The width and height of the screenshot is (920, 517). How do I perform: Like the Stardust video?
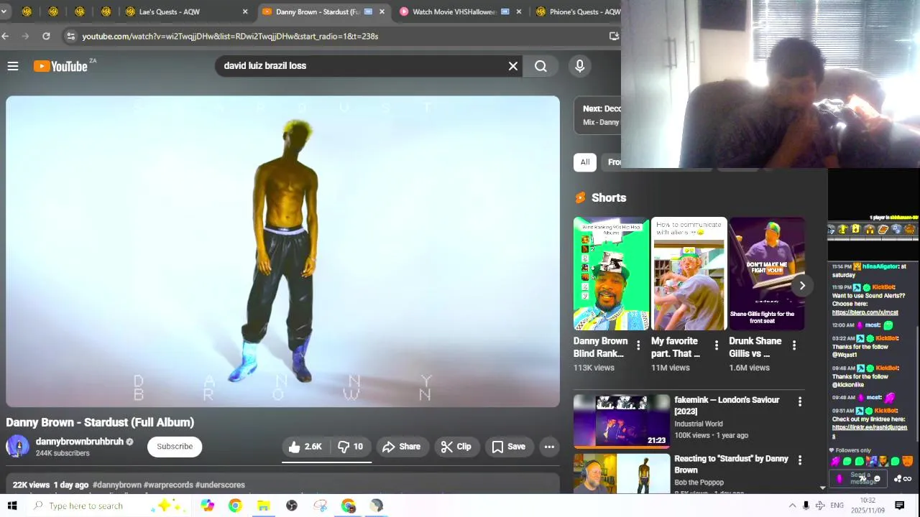coord(305,447)
